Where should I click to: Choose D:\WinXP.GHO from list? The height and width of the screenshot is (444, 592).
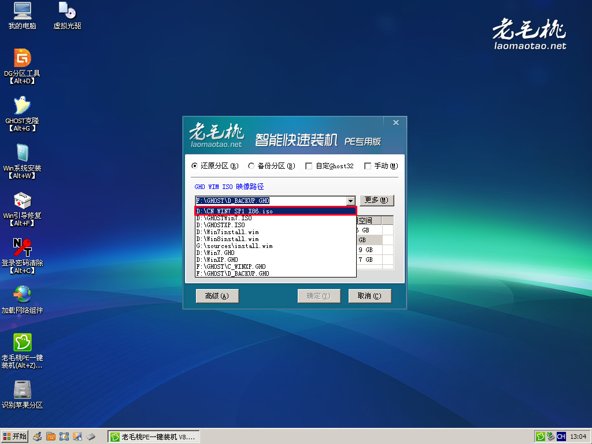tap(276, 260)
